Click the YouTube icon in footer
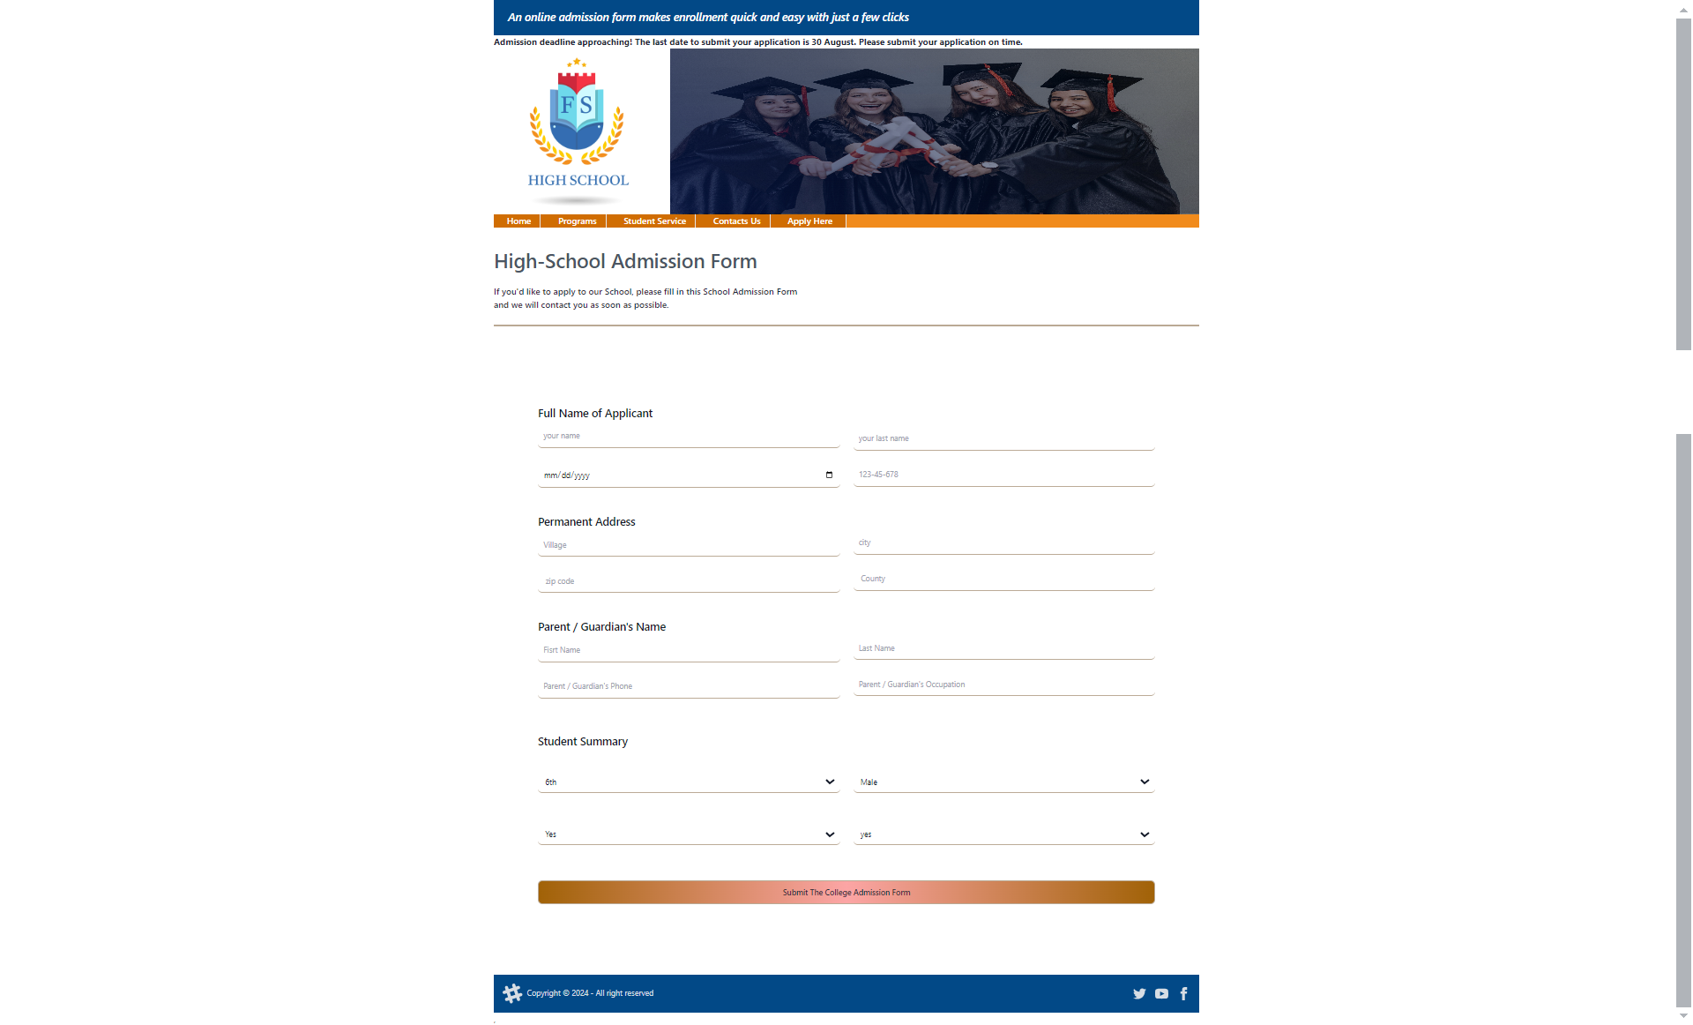The height and width of the screenshot is (1025, 1693). [1161, 993]
